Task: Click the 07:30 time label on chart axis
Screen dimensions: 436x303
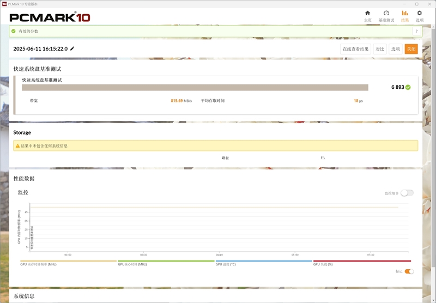Action: [371, 254]
